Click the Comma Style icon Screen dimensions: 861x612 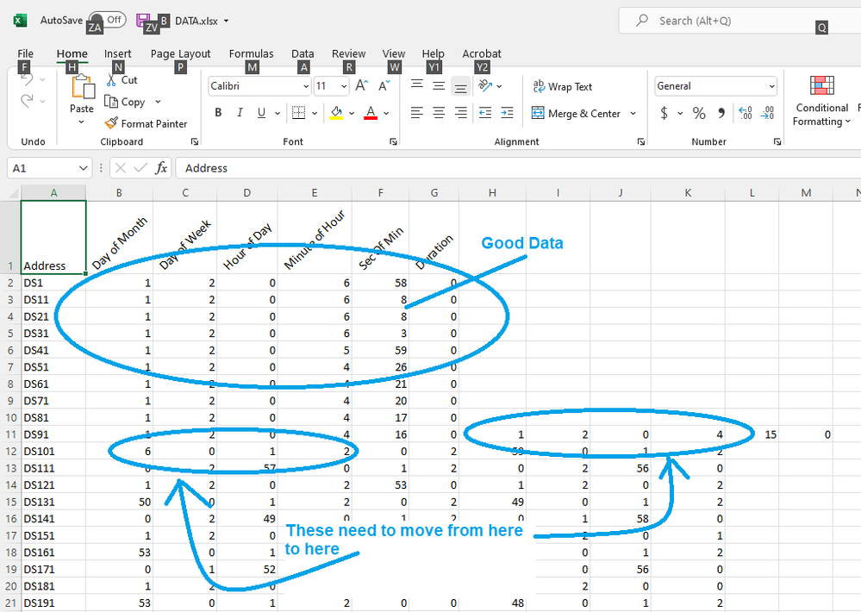pyautogui.click(x=721, y=113)
